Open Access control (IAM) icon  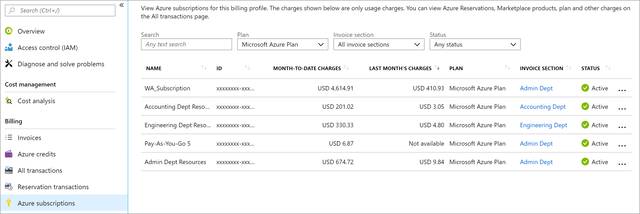point(9,47)
